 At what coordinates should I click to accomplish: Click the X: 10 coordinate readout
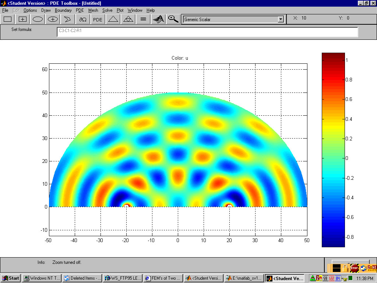coord(300,18)
